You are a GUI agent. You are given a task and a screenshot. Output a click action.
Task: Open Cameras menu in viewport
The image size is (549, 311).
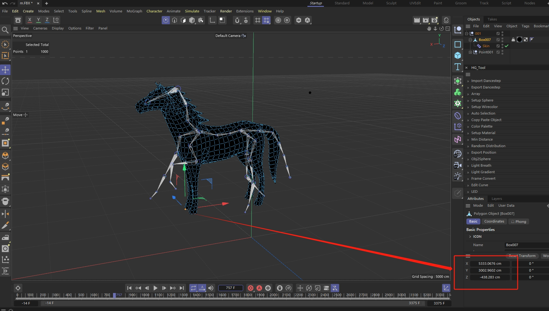pyautogui.click(x=40, y=28)
